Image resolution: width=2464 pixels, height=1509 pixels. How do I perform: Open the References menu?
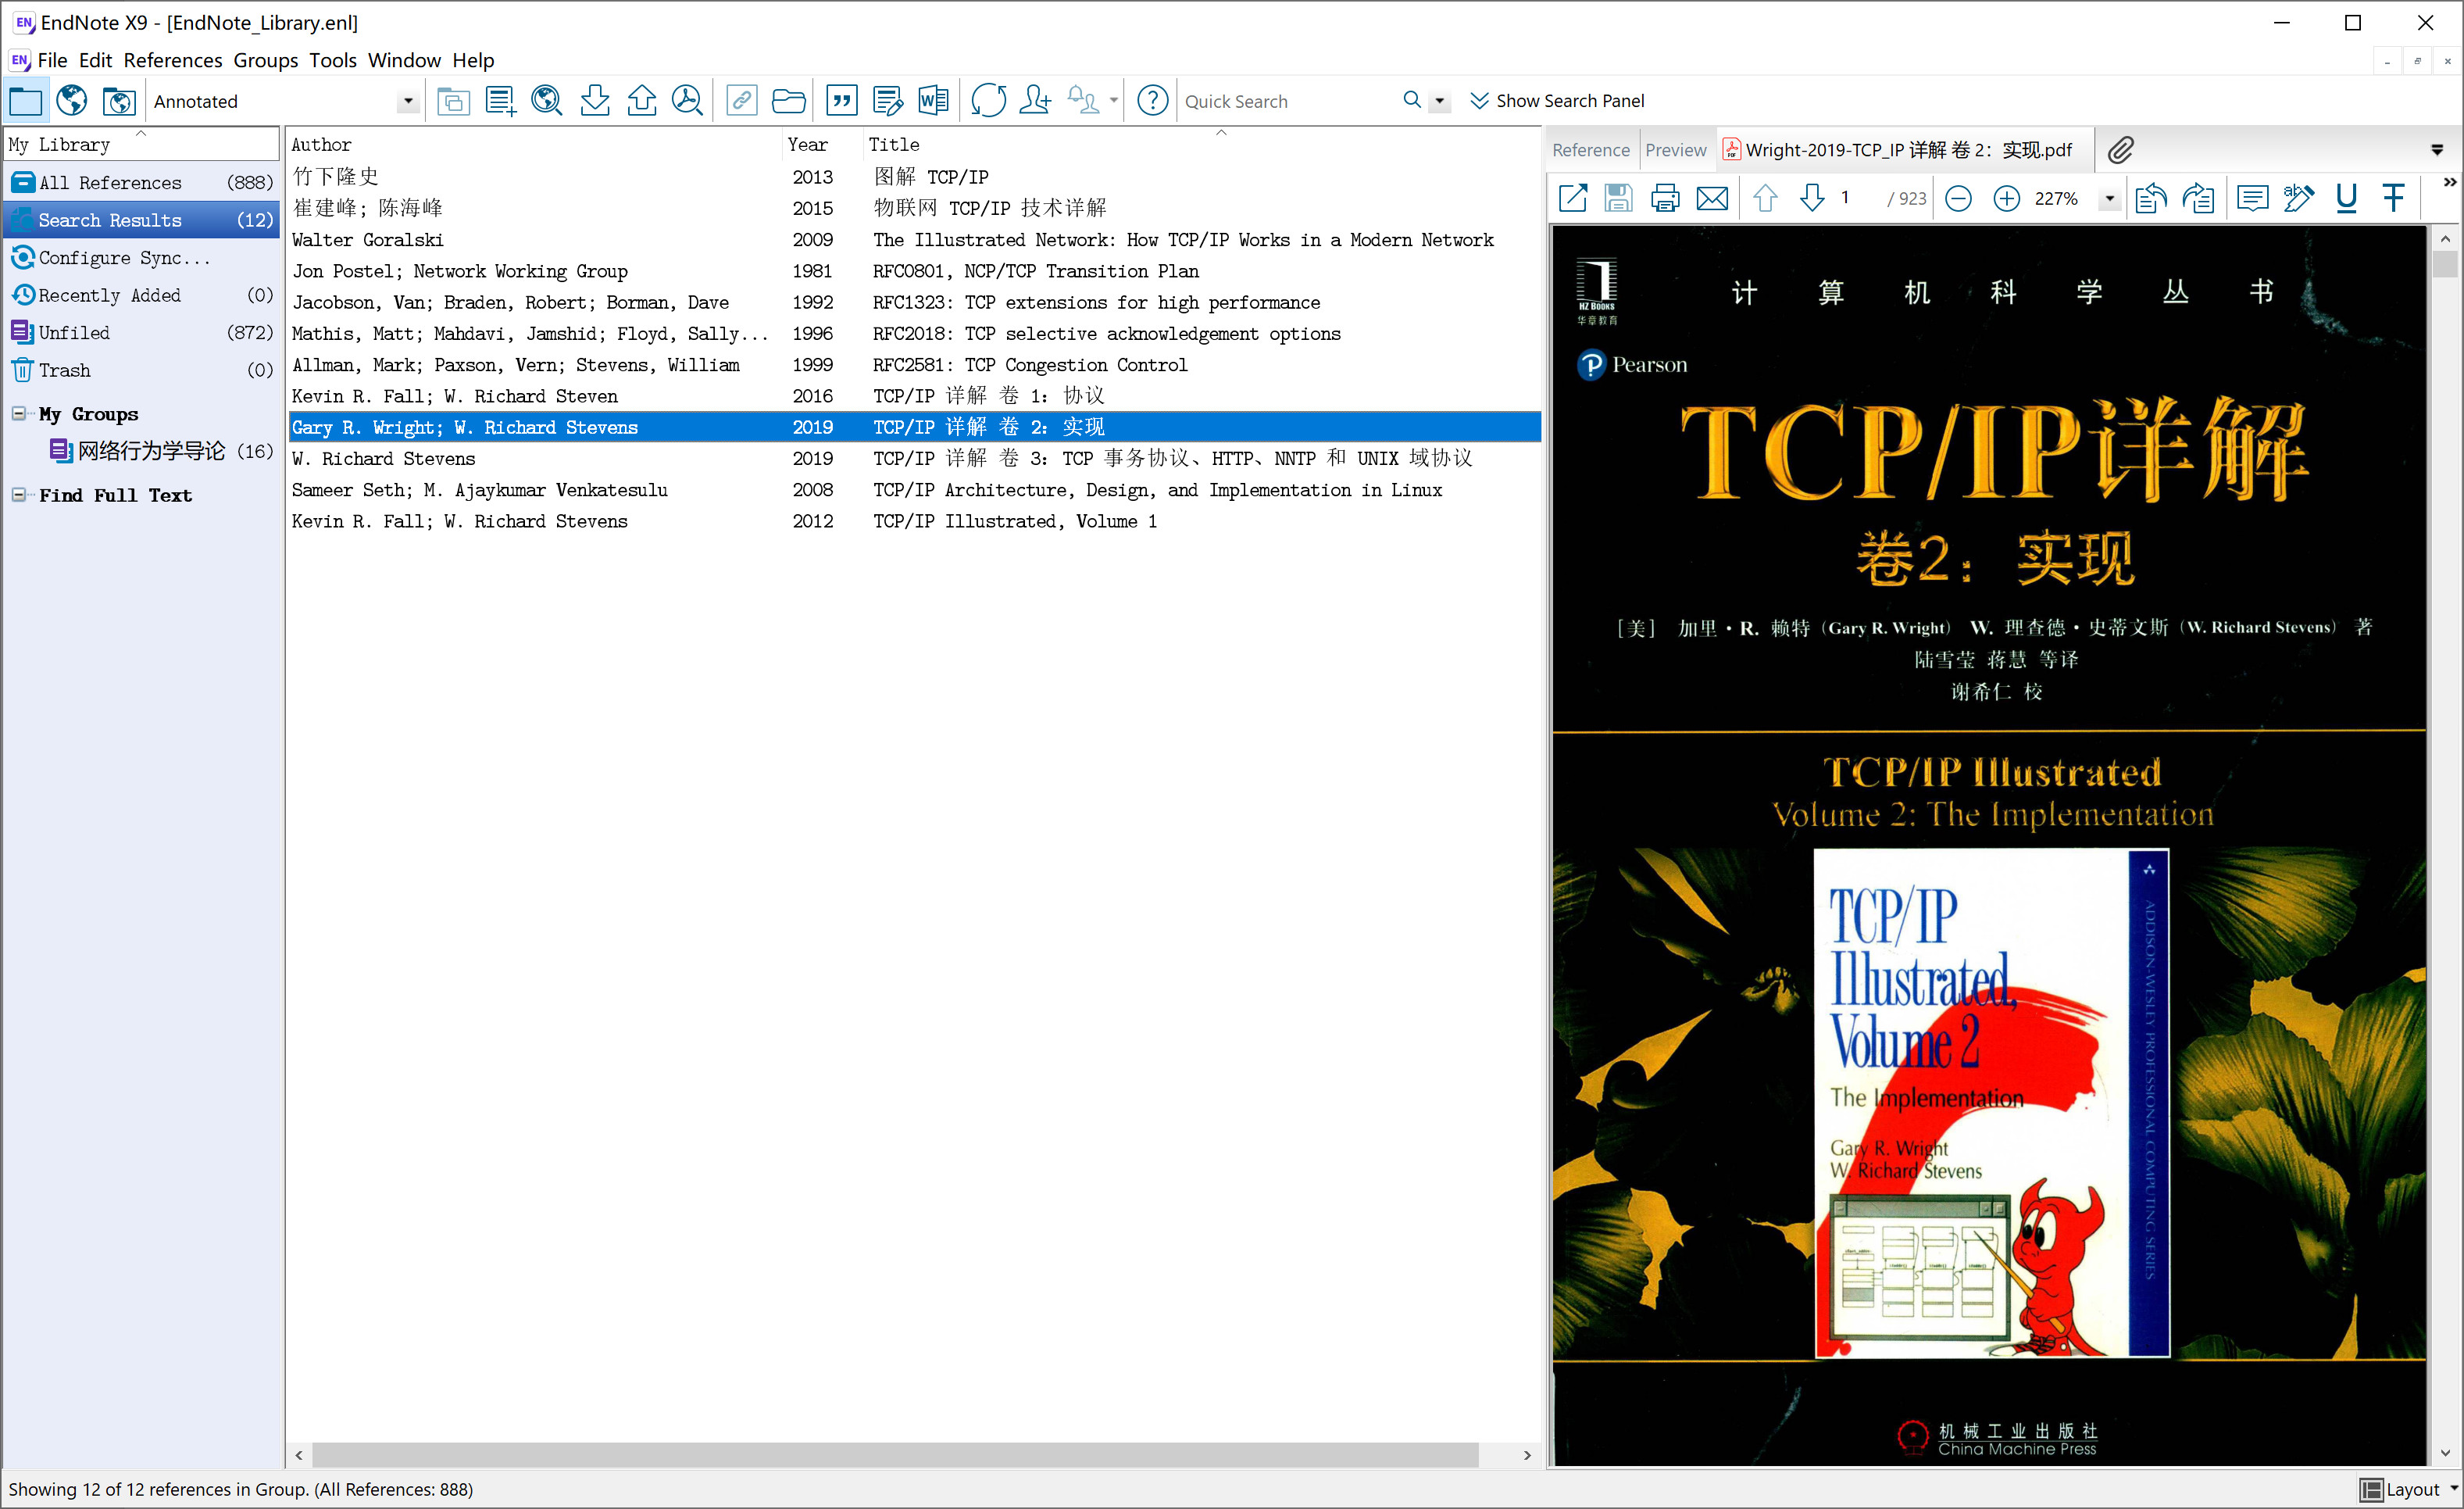173,60
